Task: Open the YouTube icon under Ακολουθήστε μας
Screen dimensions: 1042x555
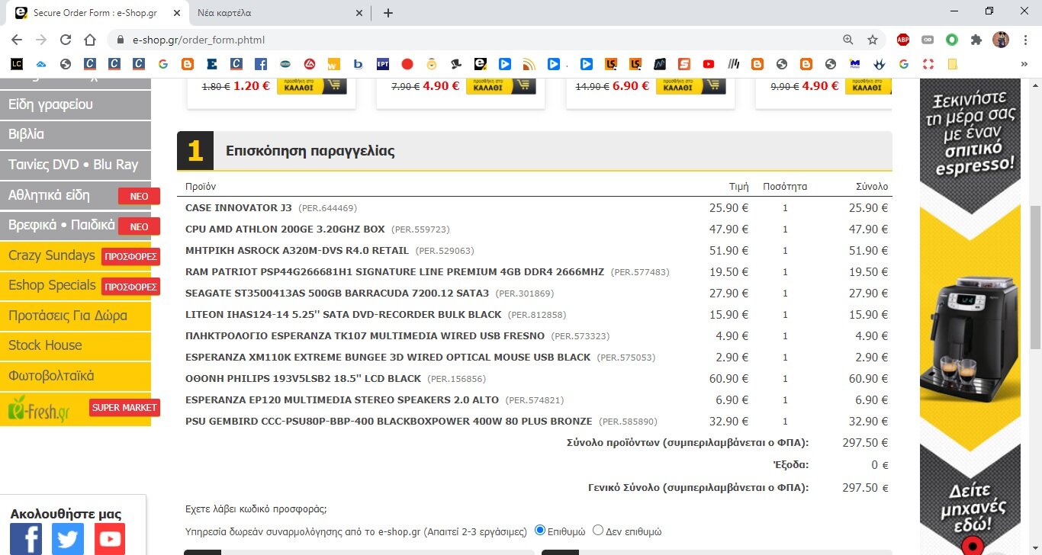Action: tap(110, 539)
